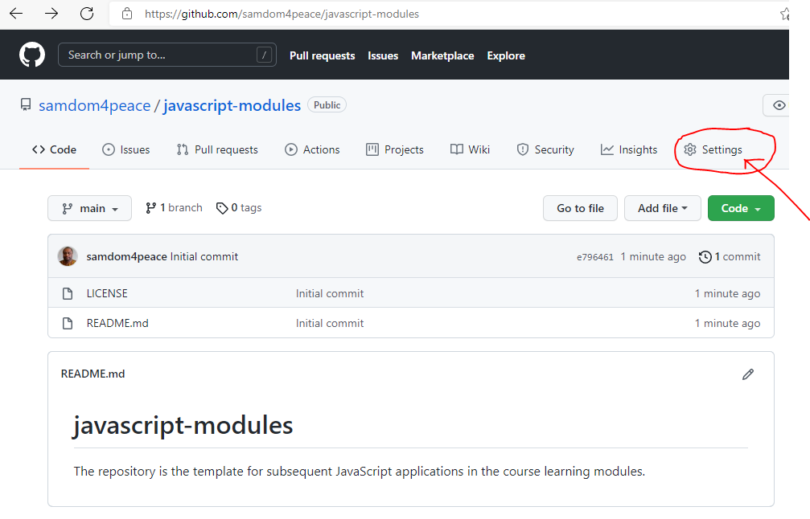Click the samdom4peace avatar image
This screenshot has width=810, height=519.
tap(68, 256)
